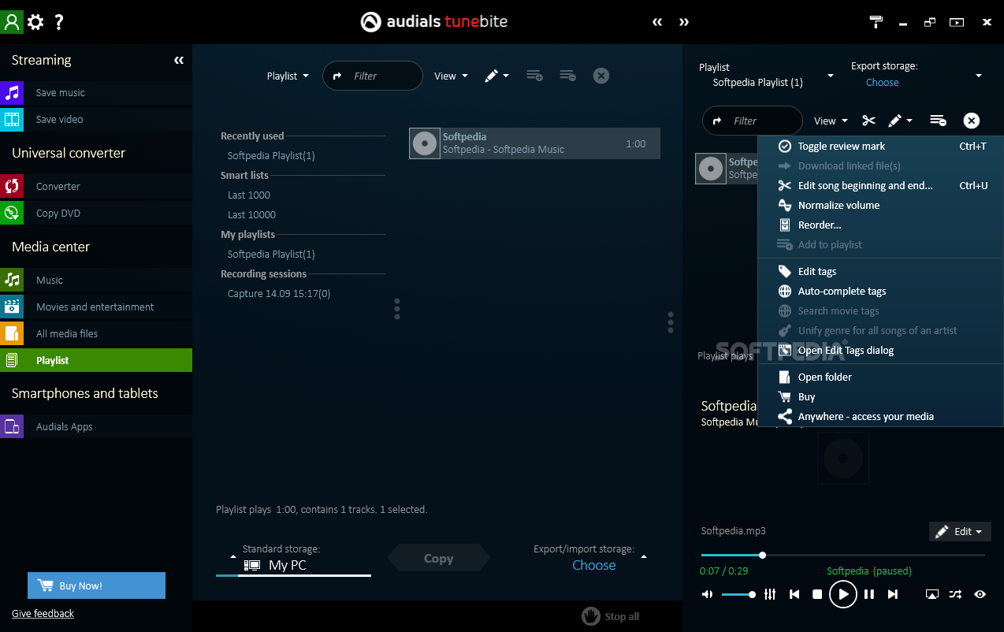Open the user account icon
The height and width of the screenshot is (632, 1004).
(x=12, y=21)
